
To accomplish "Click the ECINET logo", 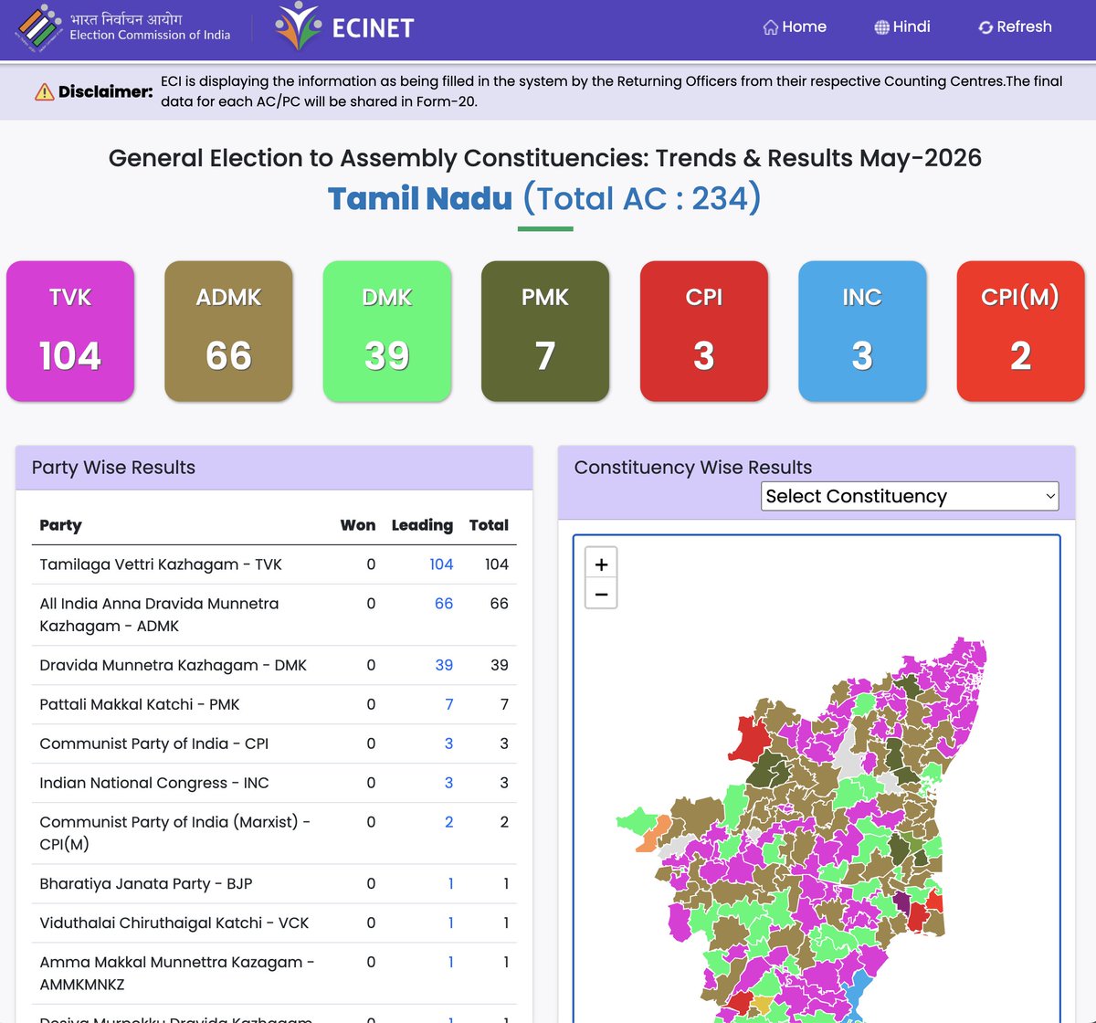I will pos(344,26).
